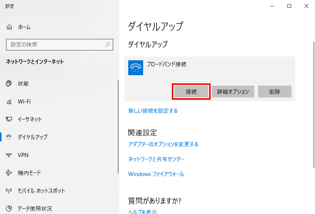This screenshot has width=315, height=214.
Task: Click the ダイヤルアップ phone icon in sidebar
Action: [9, 137]
